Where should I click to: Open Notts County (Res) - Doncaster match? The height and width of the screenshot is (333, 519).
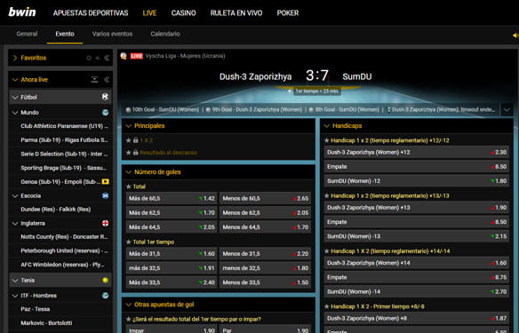[65, 237]
